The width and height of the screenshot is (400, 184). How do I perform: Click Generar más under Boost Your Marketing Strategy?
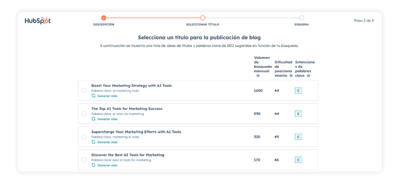107,96
